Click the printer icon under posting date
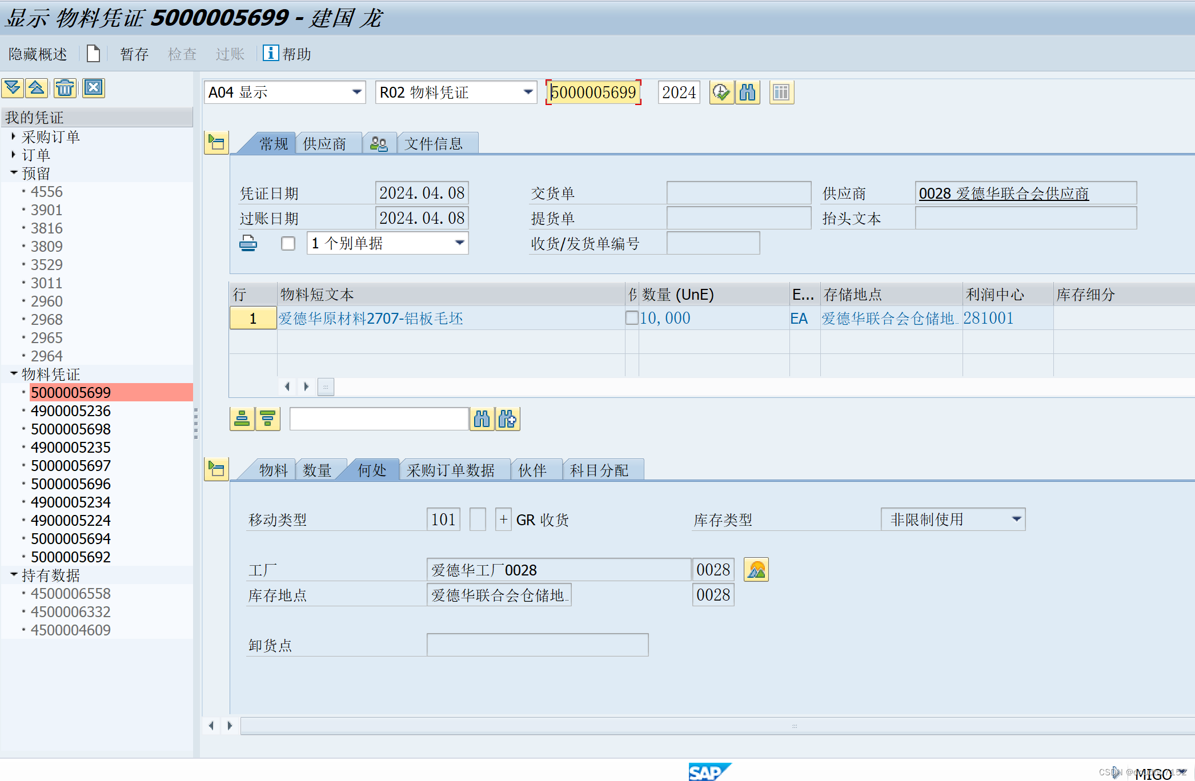The image size is (1195, 781). point(248,244)
